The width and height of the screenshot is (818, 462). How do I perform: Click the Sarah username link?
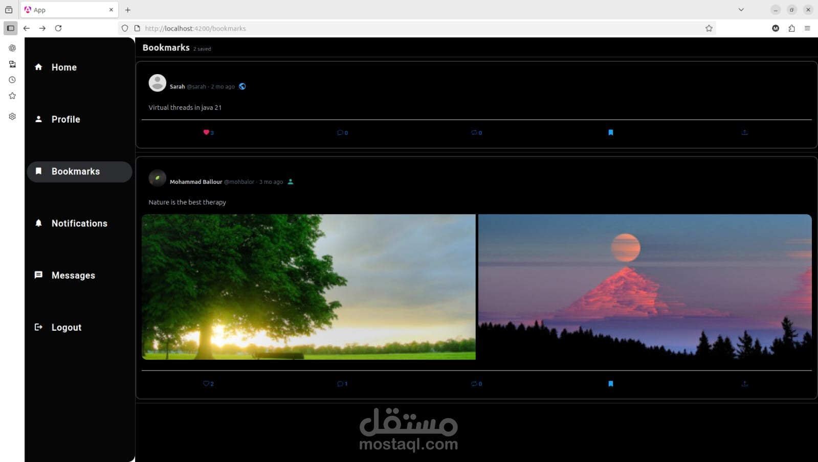[177, 87]
